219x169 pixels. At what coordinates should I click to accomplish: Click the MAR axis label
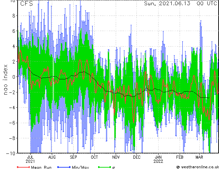click(x=199, y=157)
